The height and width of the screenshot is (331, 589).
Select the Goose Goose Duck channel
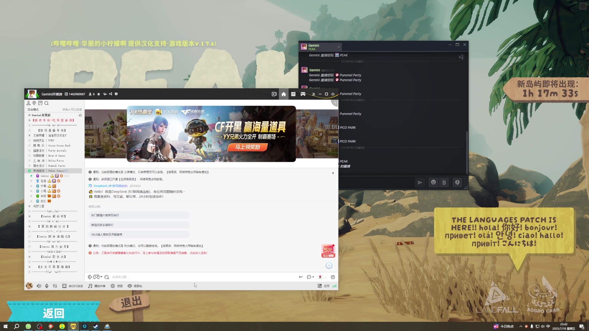click(x=52, y=146)
